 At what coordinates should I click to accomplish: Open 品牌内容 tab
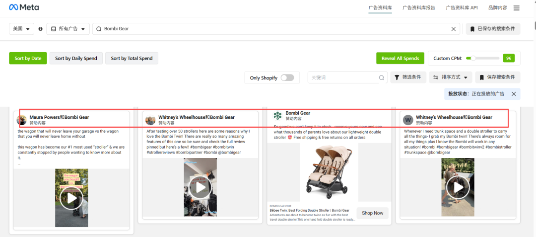[498, 7]
